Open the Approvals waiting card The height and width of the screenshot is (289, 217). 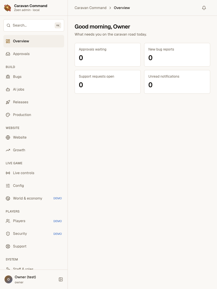(x=108, y=55)
